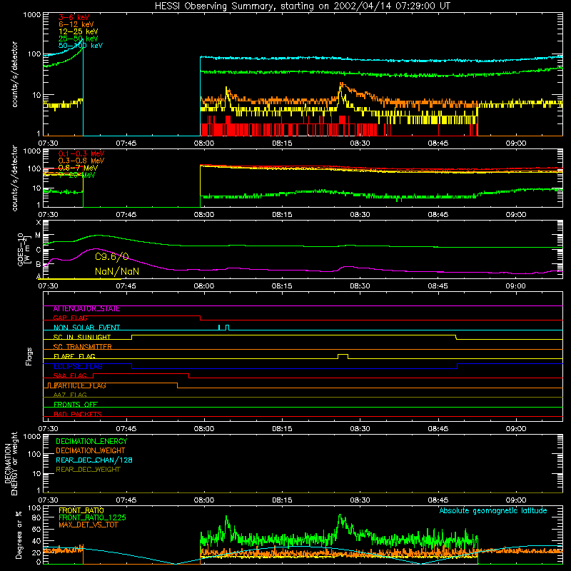Click the "C9.6/0" GOES class annotation
The width and height of the screenshot is (571, 571).
point(112,257)
